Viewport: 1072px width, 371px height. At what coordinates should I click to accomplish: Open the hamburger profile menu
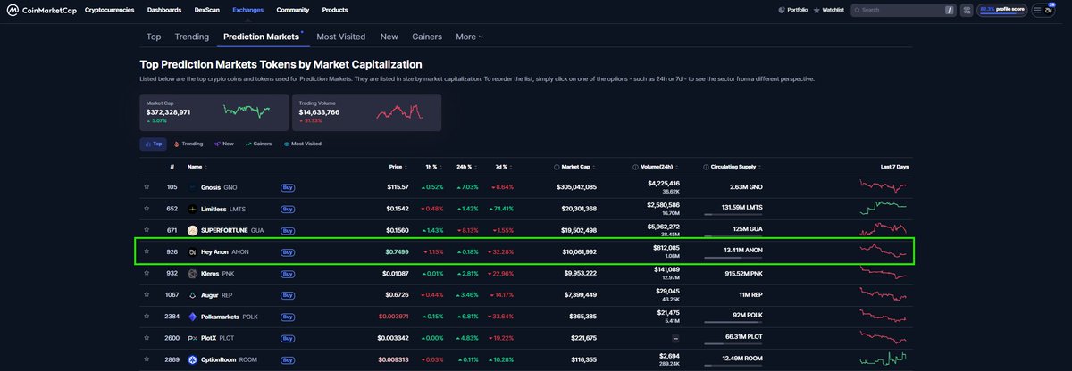[1042, 10]
